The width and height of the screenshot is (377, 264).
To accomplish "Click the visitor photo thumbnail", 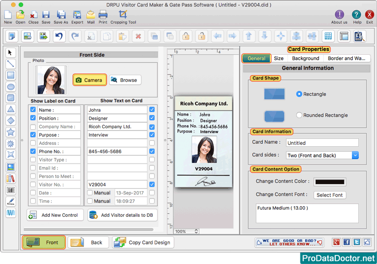I will tap(51, 80).
